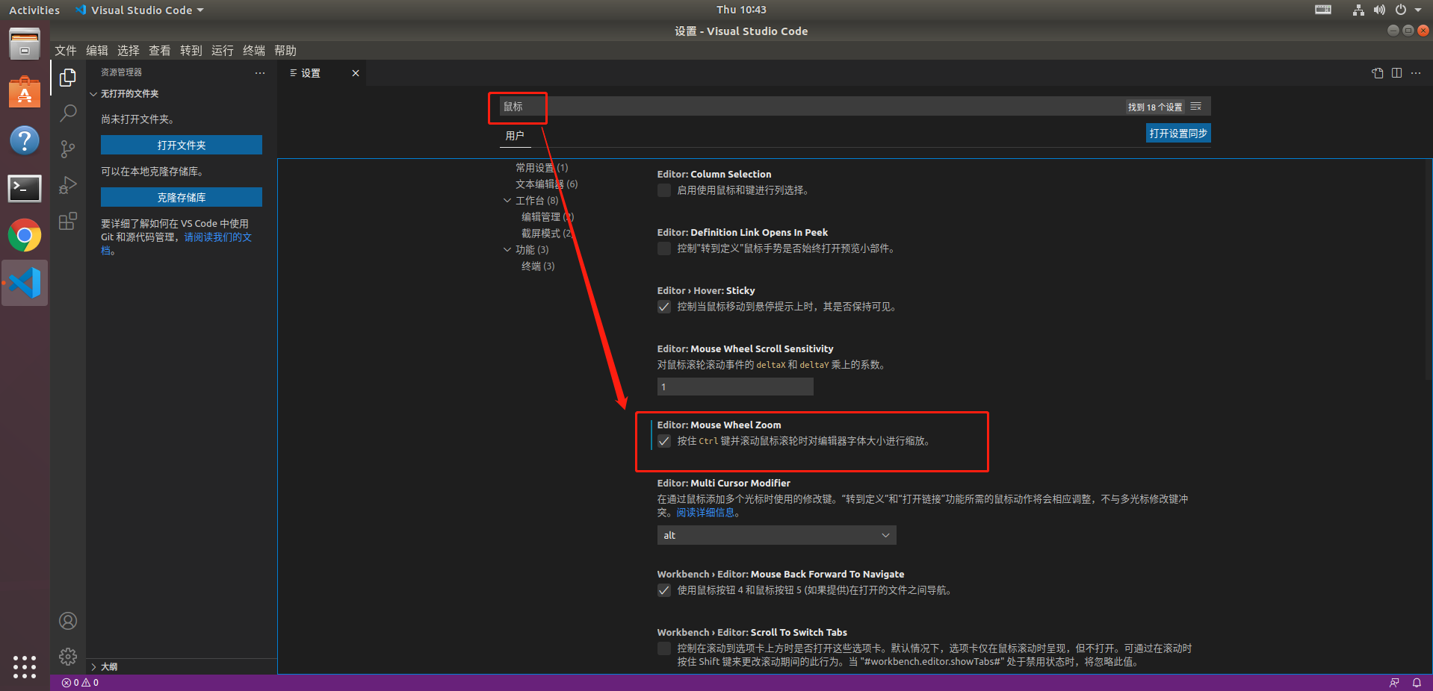Collapse the 功能 (3) tree section
The width and height of the screenshot is (1433, 691).
coord(507,250)
